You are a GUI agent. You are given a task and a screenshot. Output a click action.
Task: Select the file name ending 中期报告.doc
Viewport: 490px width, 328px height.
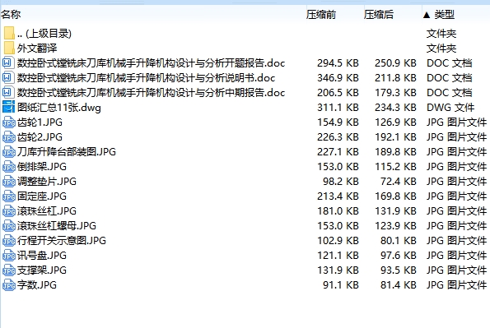tap(151, 93)
